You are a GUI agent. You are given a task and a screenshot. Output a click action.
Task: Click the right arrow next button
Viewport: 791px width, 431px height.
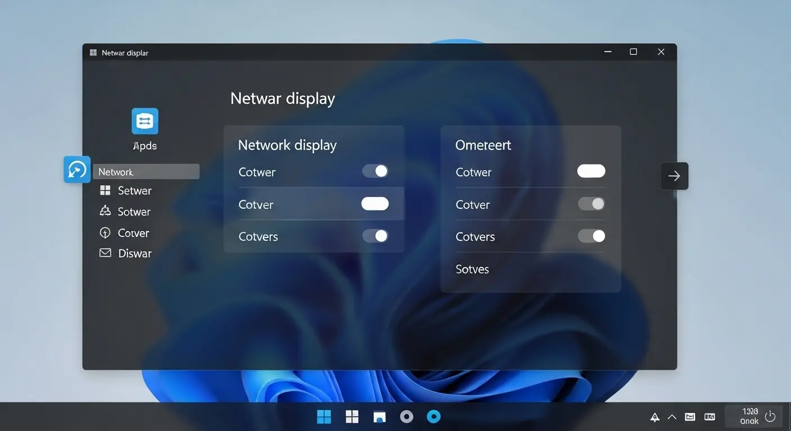point(674,176)
